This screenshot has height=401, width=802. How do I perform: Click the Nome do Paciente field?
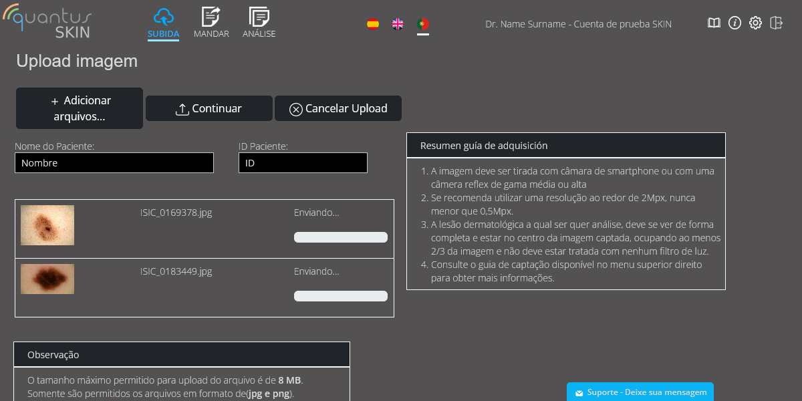click(x=114, y=163)
